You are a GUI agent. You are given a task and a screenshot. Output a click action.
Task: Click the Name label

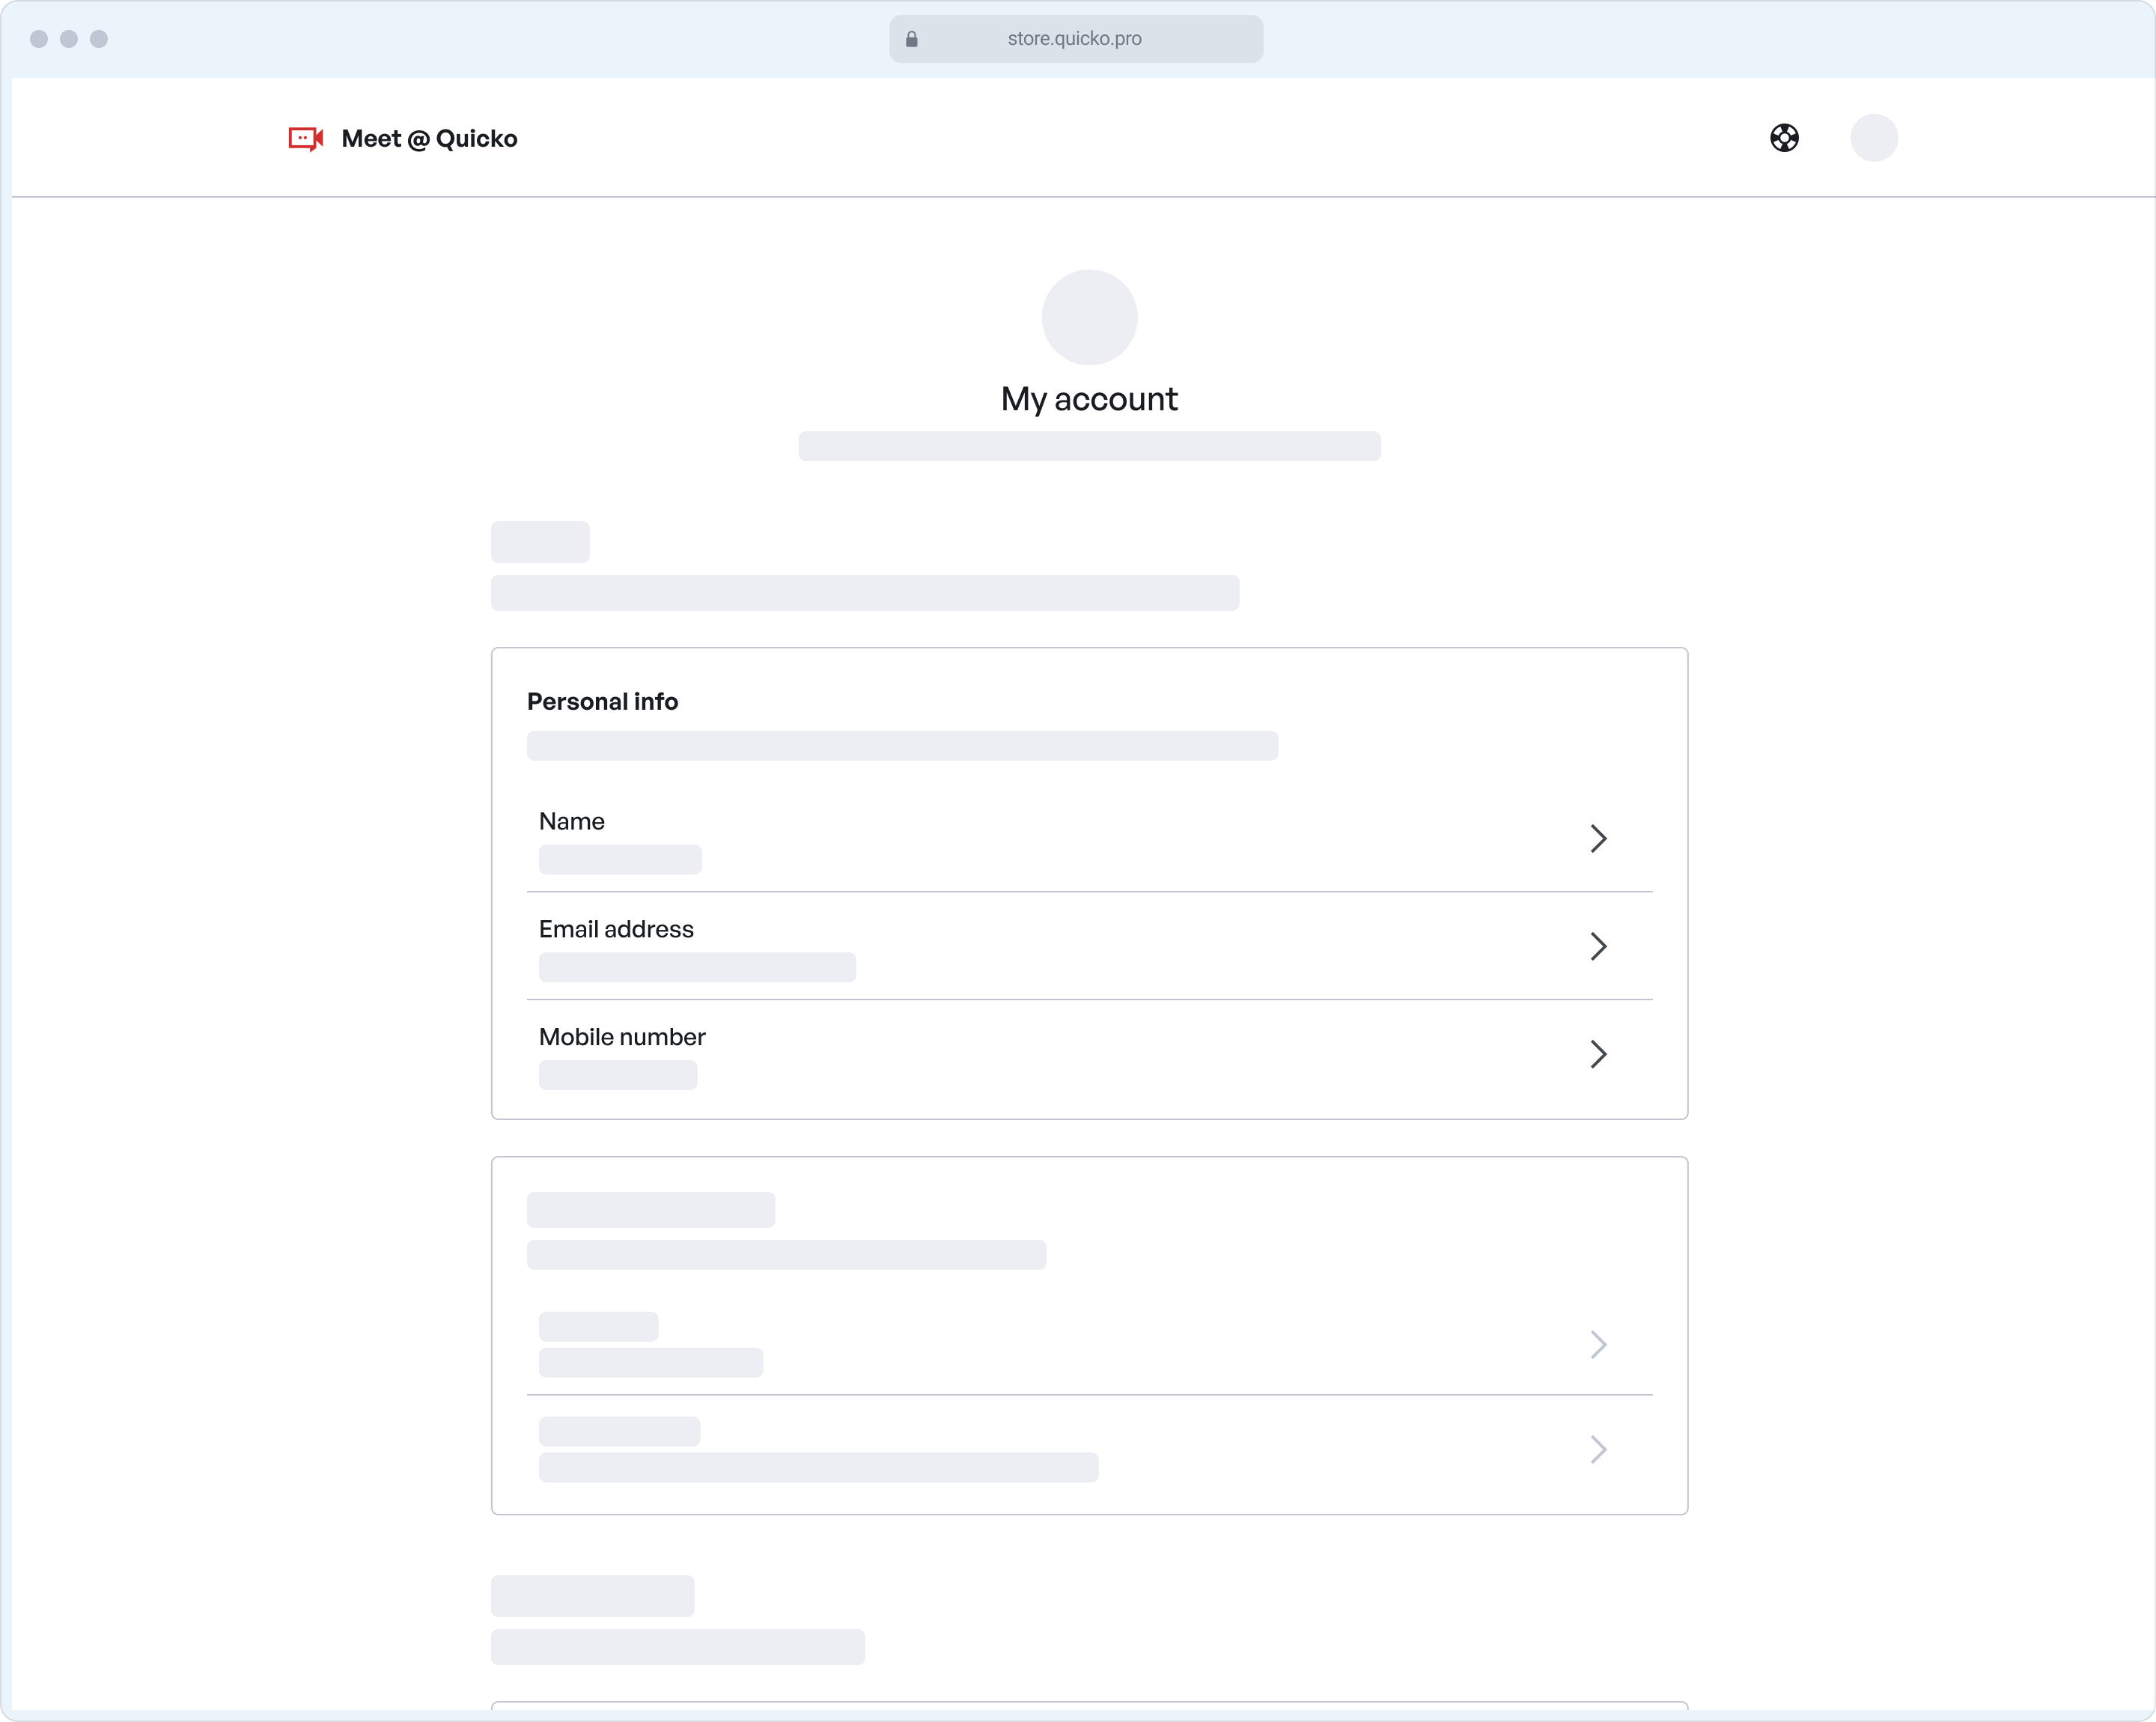point(571,821)
